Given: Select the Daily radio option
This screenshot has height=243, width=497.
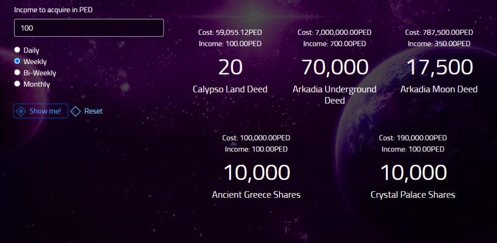Looking at the screenshot, I should pos(17,50).
